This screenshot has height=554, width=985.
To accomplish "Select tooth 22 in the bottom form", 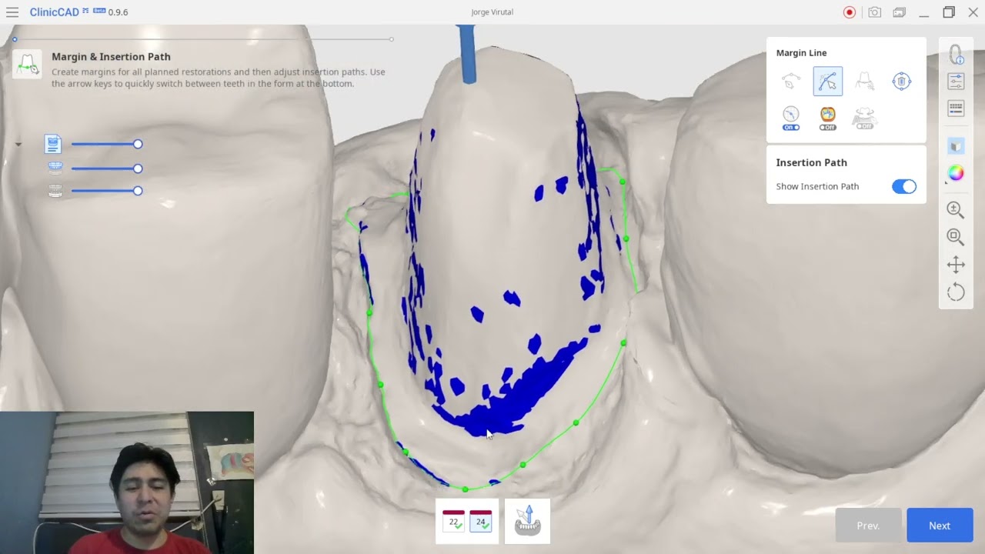I will 453,521.
